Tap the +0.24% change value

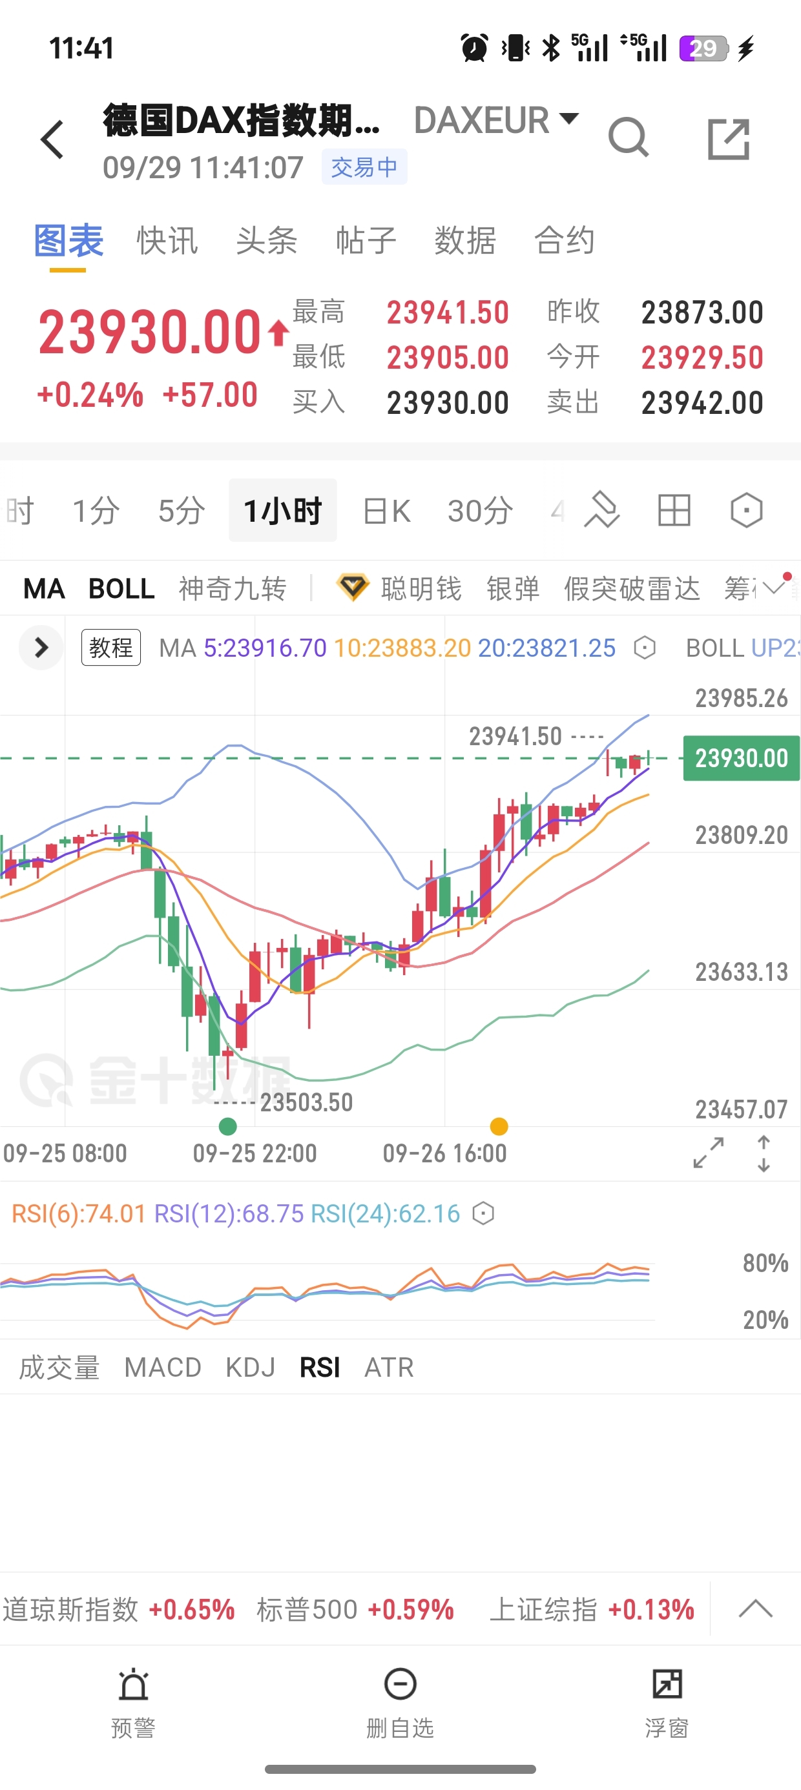[x=90, y=395]
